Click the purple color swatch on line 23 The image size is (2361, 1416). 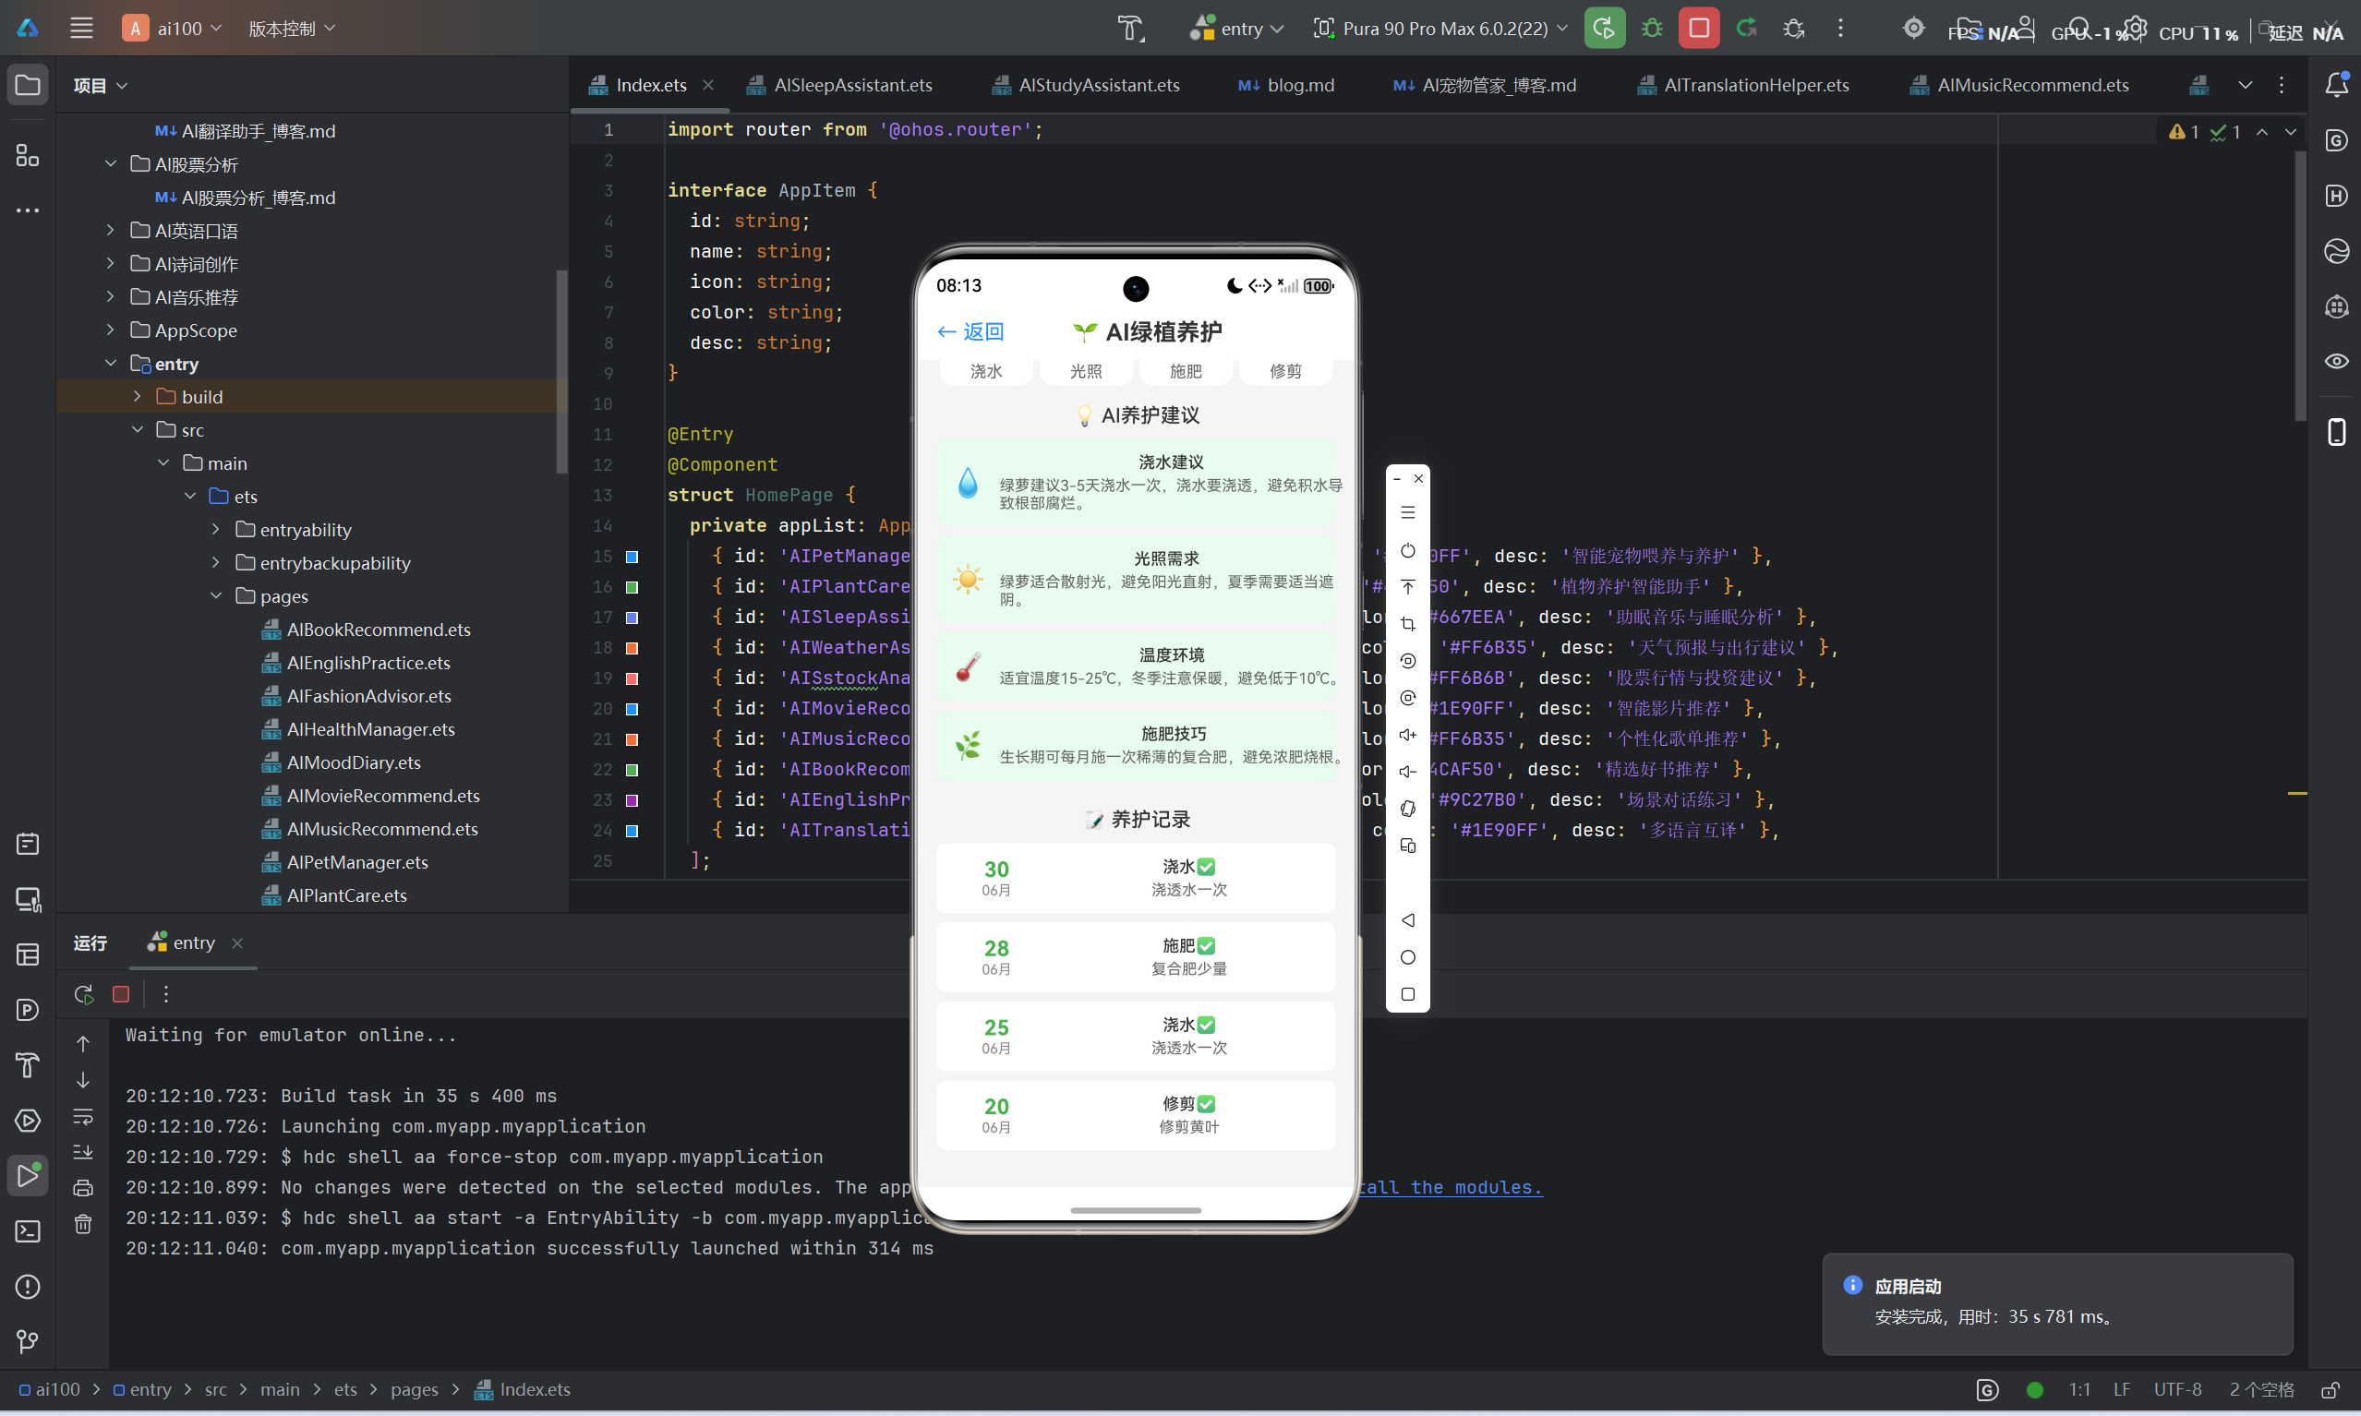[632, 800]
